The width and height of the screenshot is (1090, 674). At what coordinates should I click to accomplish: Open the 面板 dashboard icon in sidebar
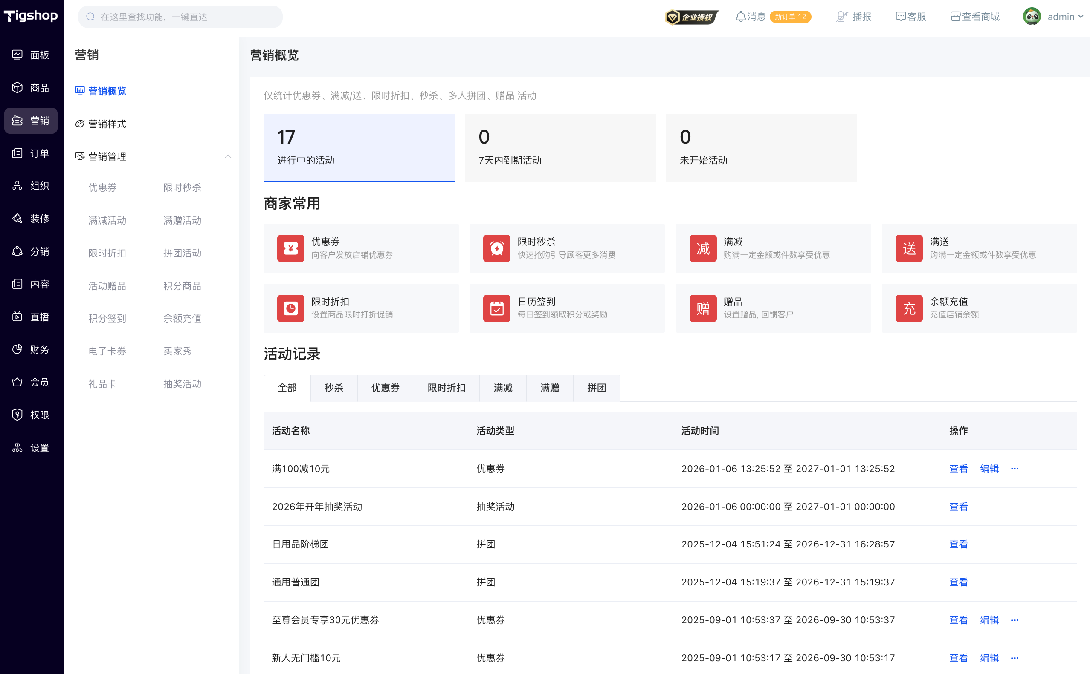[17, 55]
